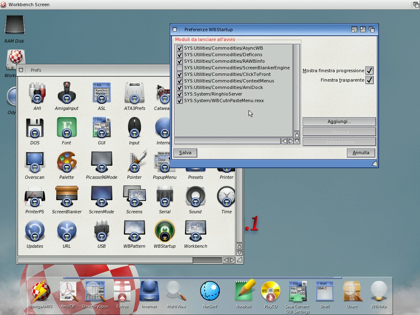Launch NetSurf from the dock

tap(210, 292)
